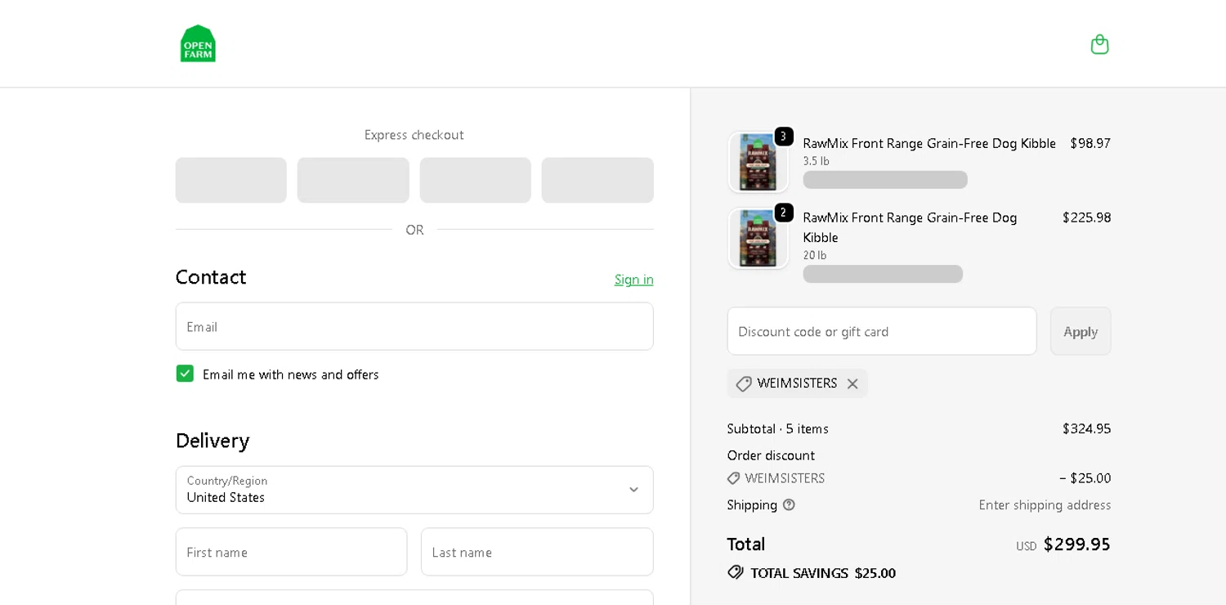Click the Contact heading
Viewport: 1226px width, 605px height.
point(211,276)
